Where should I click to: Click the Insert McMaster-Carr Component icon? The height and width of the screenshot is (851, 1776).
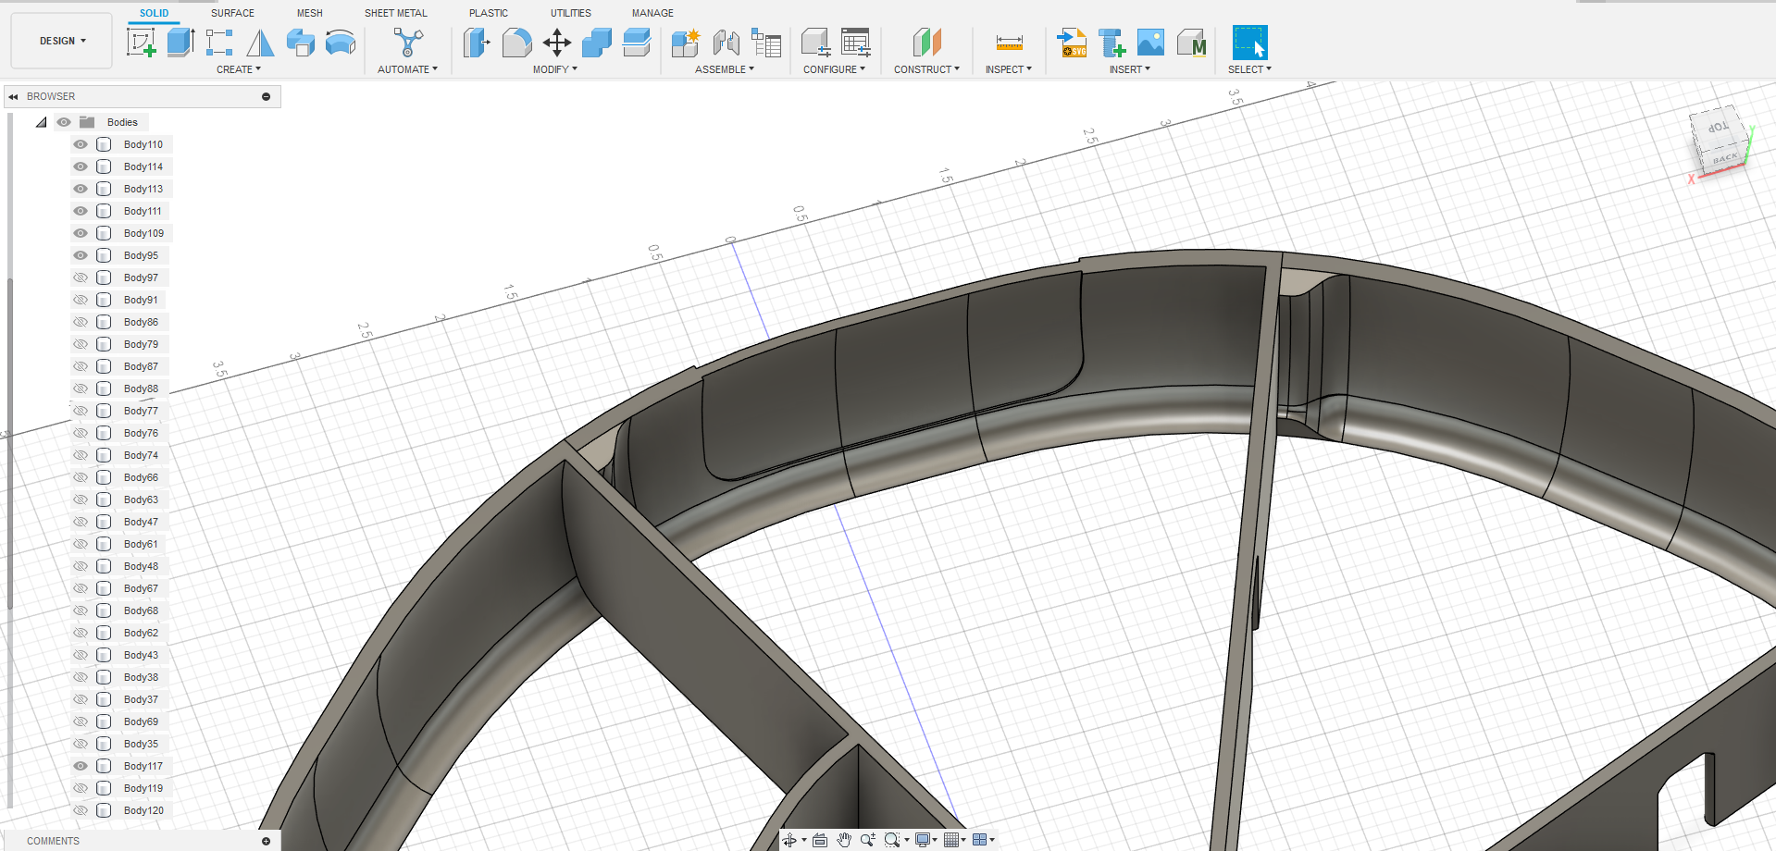[1192, 43]
